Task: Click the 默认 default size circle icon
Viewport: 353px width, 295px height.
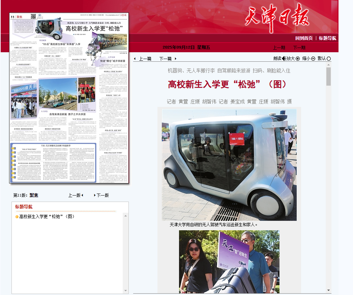Action: (x=329, y=59)
